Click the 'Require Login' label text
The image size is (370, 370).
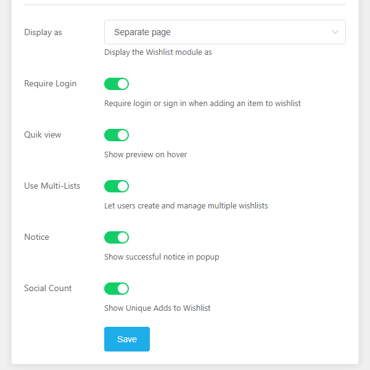pyautogui.click(x=51, y=83)
